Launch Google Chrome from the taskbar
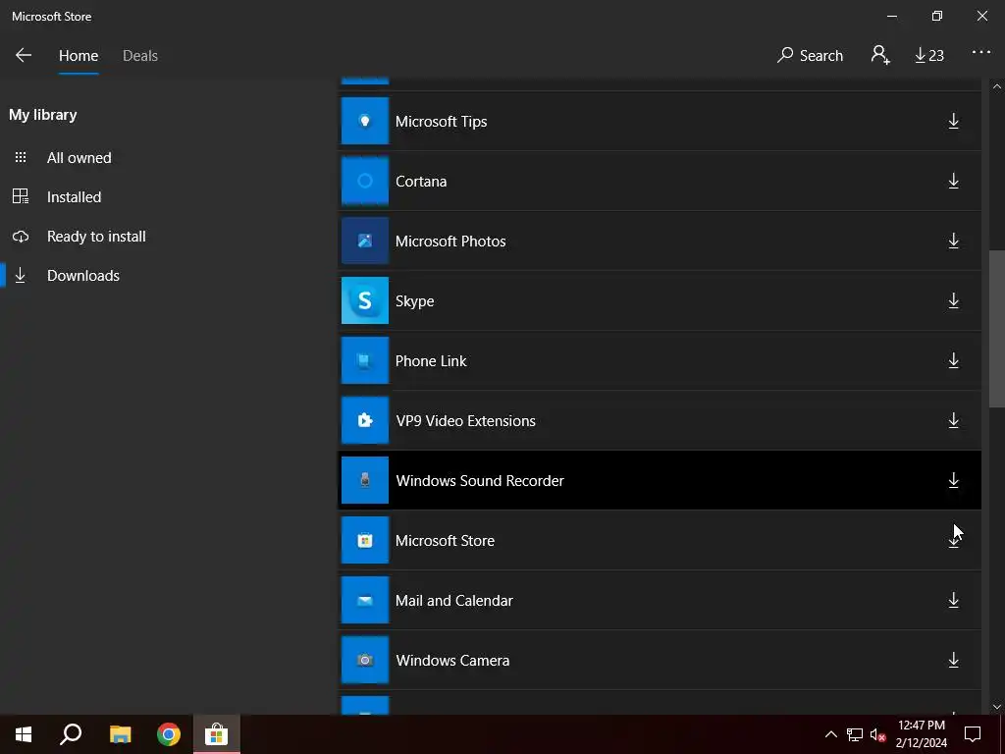The image size is (1005, 754). [169, 734]
